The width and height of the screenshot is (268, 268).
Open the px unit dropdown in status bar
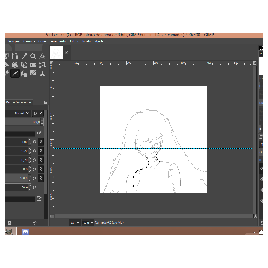click(75, 222)
